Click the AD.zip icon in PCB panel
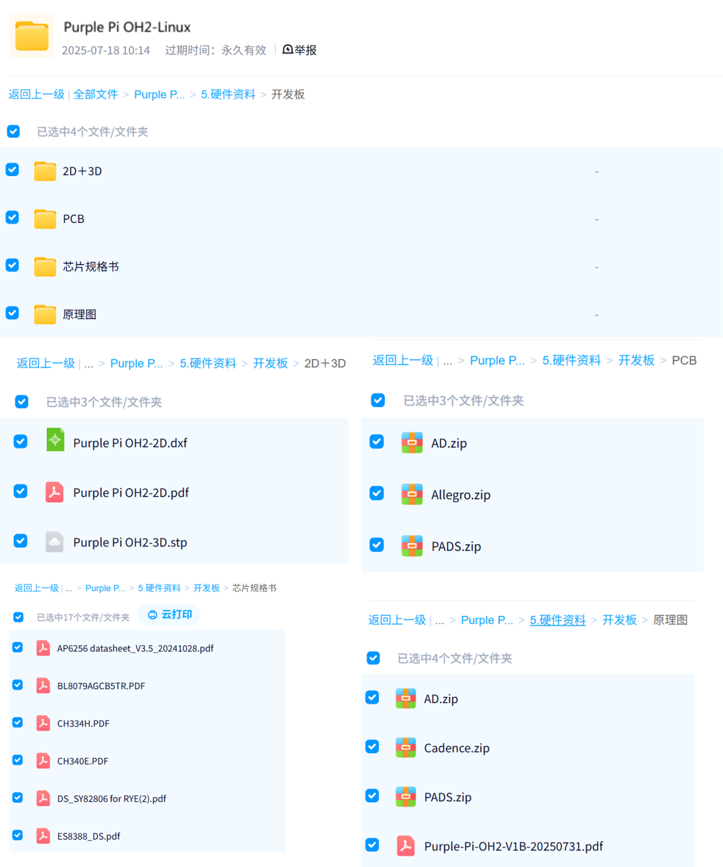The width and height of the screenshot is (723, 867). pyautogui.click(x=412, y=443)
